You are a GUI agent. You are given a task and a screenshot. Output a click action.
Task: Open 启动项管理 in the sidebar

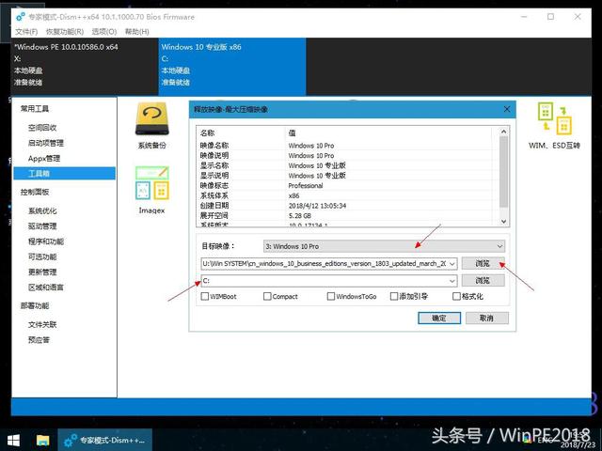[46, 143]
